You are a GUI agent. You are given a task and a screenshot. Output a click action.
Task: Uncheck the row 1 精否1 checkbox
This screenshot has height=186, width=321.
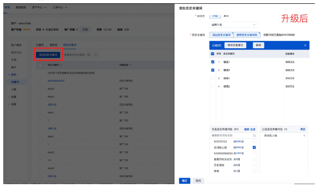(x=212, y=62)
